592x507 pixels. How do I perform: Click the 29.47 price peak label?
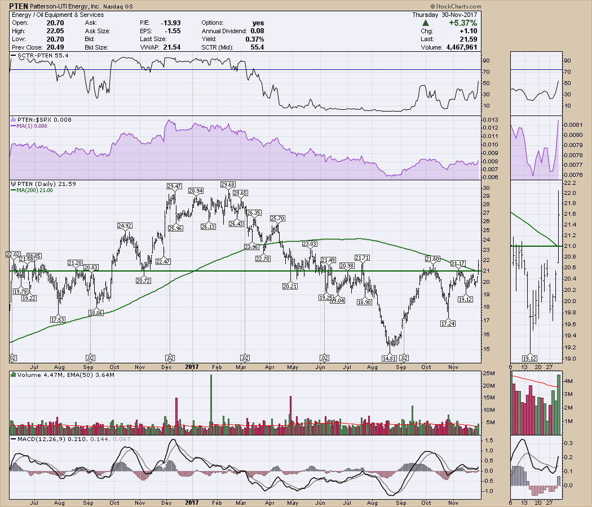[174, 186]
